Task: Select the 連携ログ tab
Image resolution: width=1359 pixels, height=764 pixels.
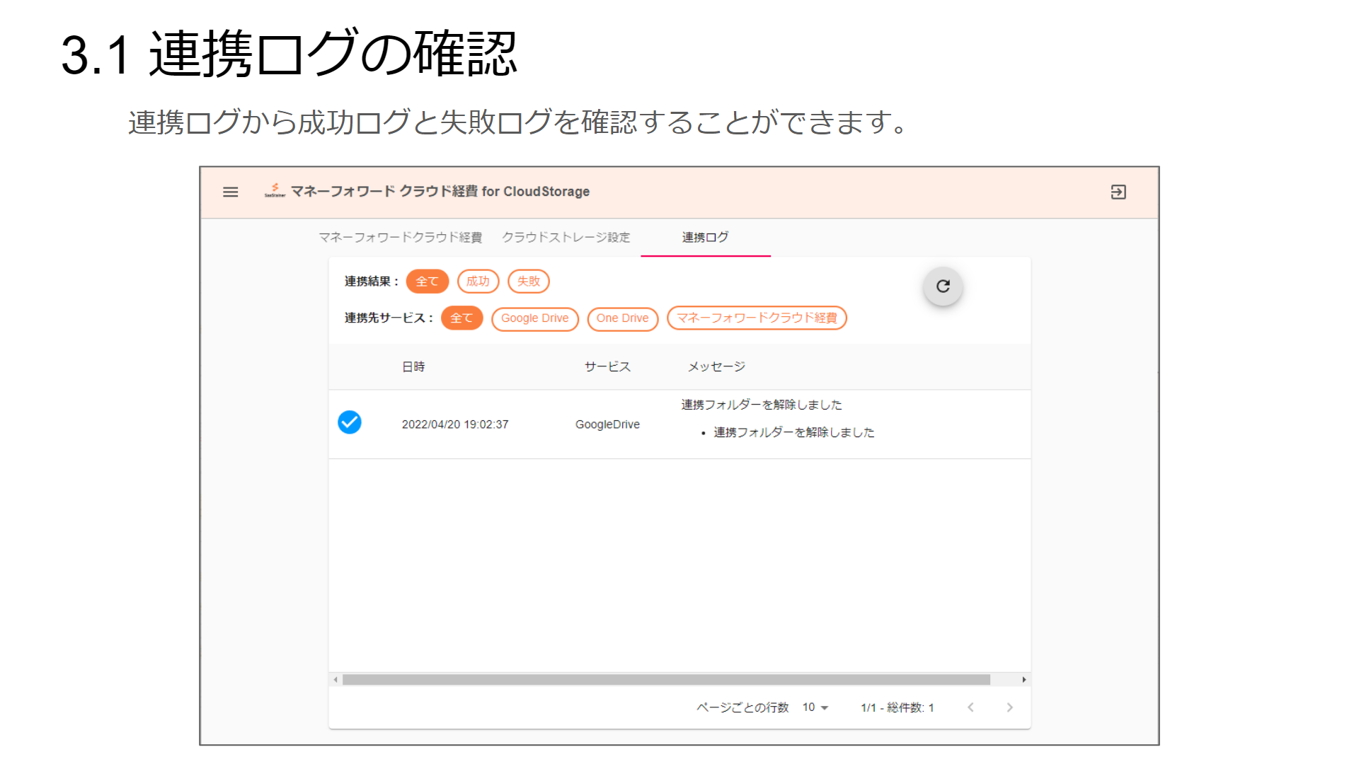Action: click(705, 237)
